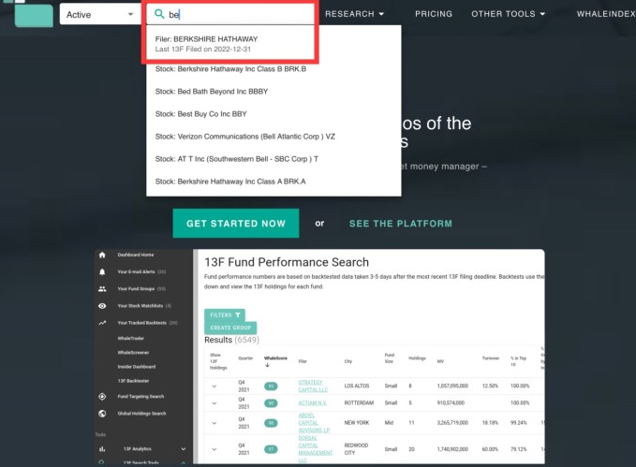
Task: Open WHALEINDEX link
Action: [x=606, y=14]
